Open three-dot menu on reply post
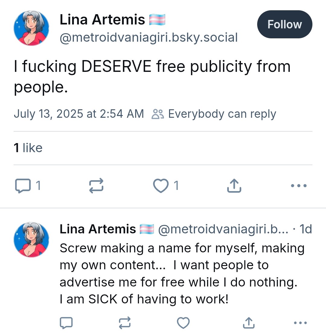 (x=300, y=323)
